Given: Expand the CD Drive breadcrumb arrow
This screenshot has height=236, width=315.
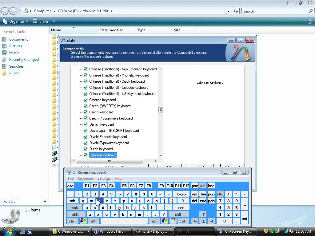Looking at the screenshot, I should pos(111,11).
